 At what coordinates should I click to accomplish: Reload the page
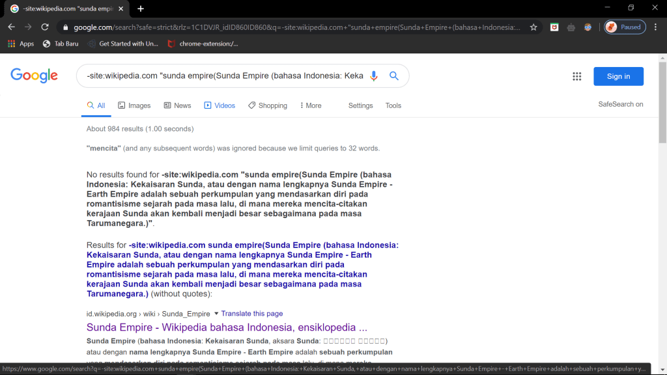(45, 27)
